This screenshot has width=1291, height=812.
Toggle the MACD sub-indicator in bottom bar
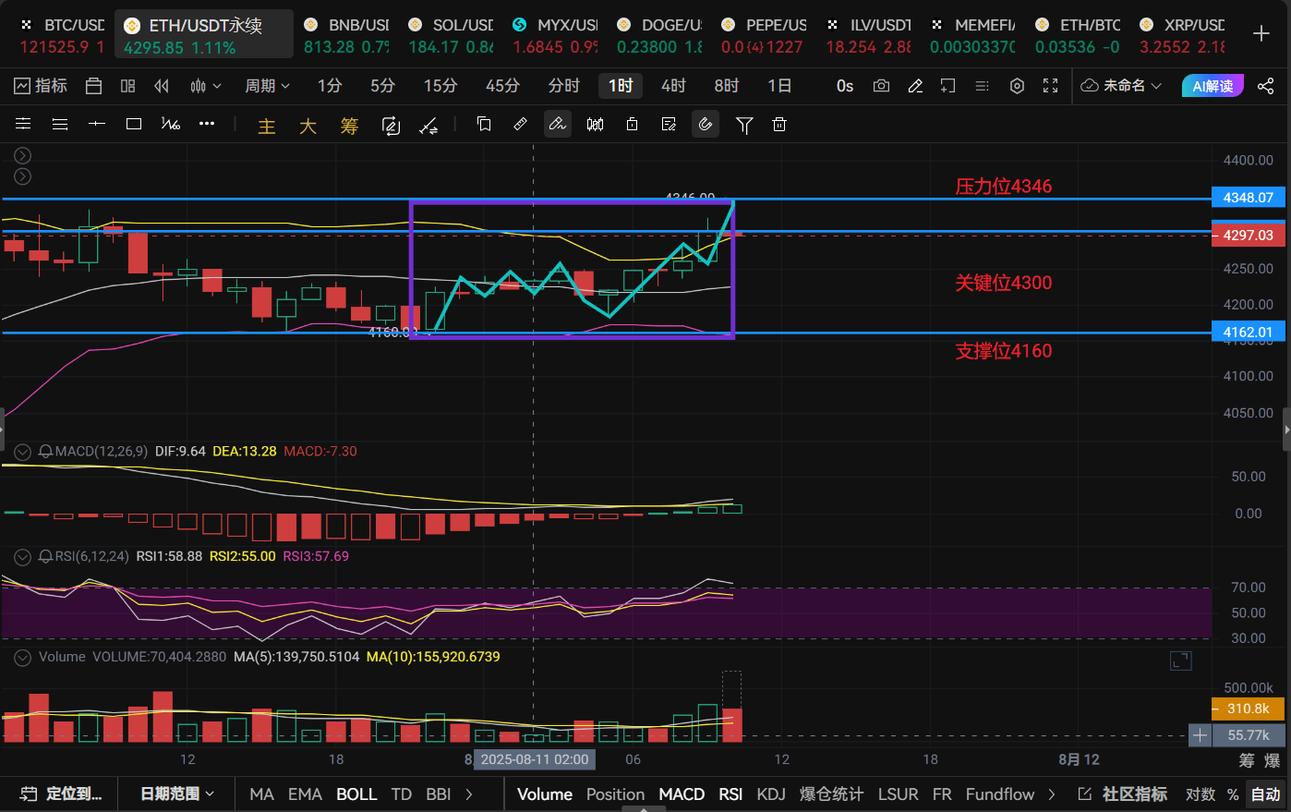(x=682, y=794)
